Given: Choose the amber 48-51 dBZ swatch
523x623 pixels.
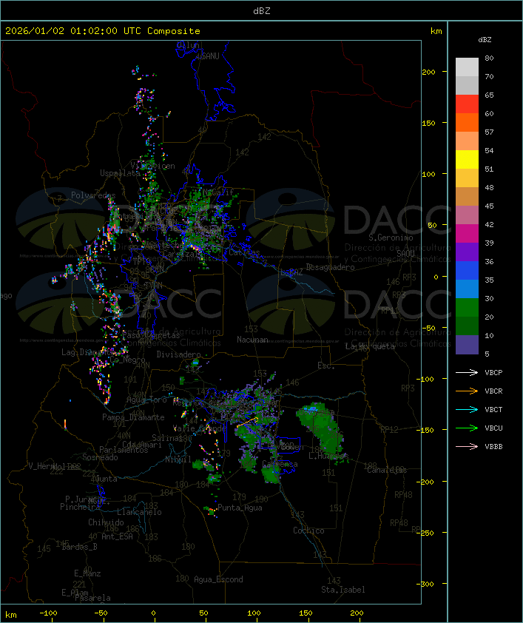Looking at the screenshot, I should (x=467, y=178).
